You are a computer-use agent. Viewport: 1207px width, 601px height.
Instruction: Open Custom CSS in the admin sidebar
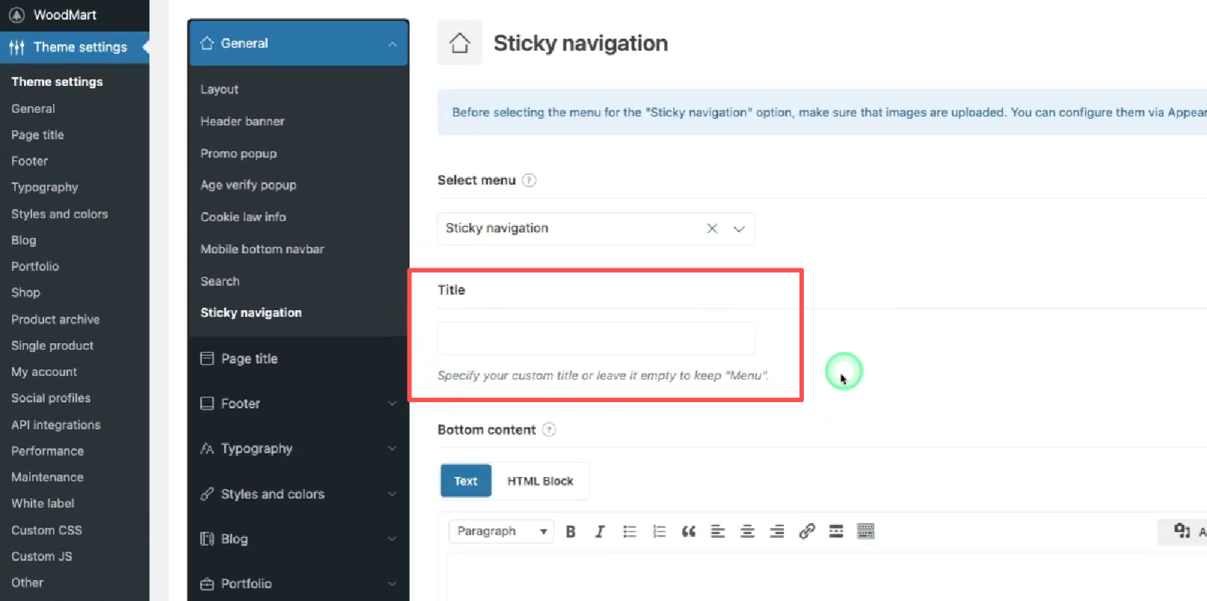[46, 530]
